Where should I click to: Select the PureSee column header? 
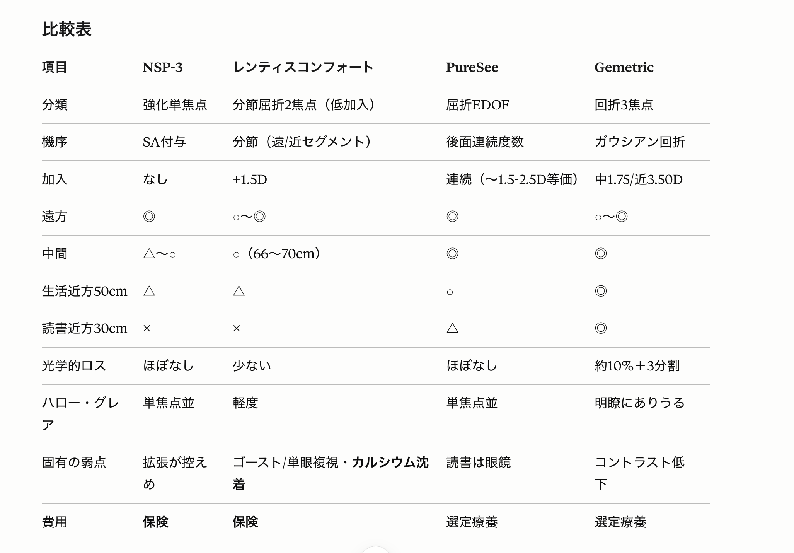(x=472, y=67)
